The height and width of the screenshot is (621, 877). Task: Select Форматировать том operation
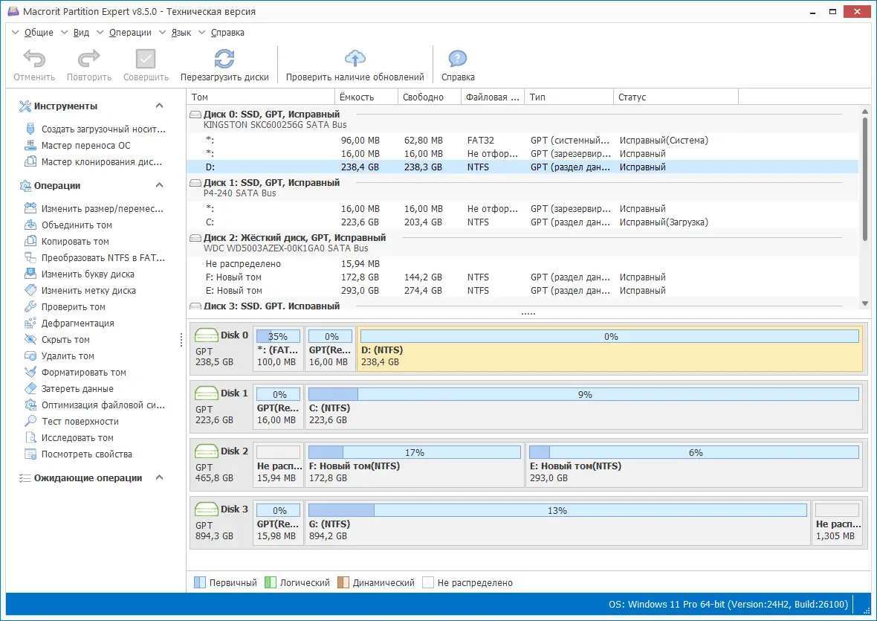(x=83, y=373)
